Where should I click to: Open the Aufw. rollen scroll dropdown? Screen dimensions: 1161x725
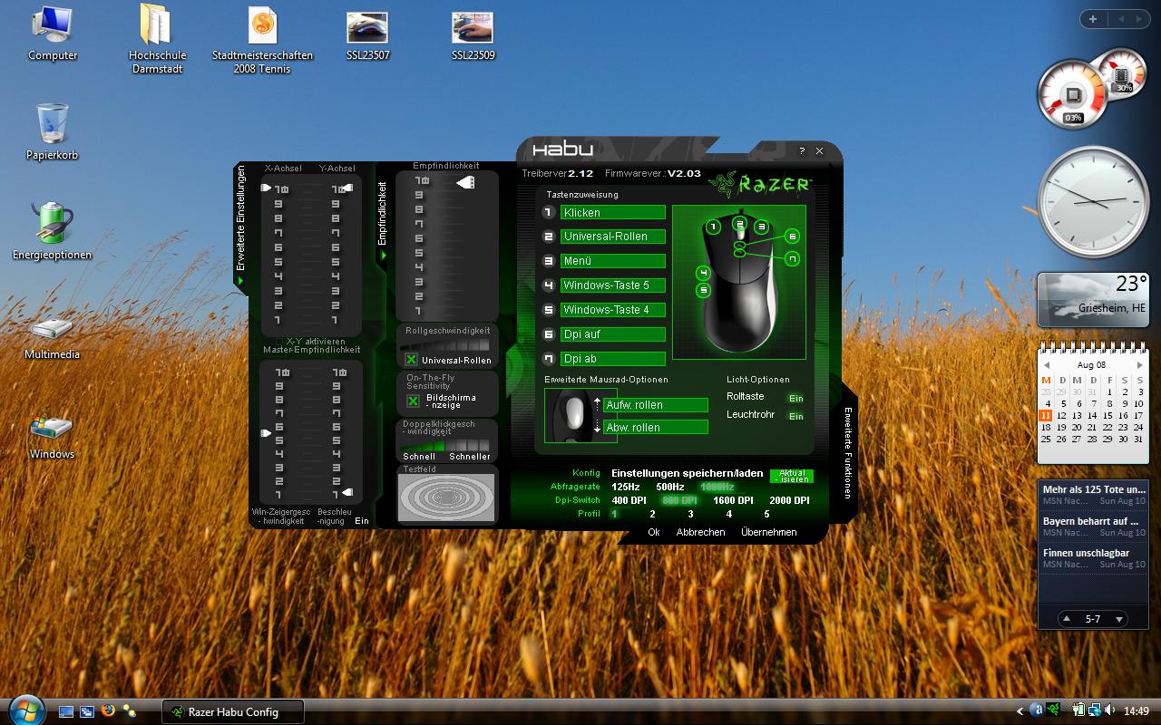(x=656, y=405)
